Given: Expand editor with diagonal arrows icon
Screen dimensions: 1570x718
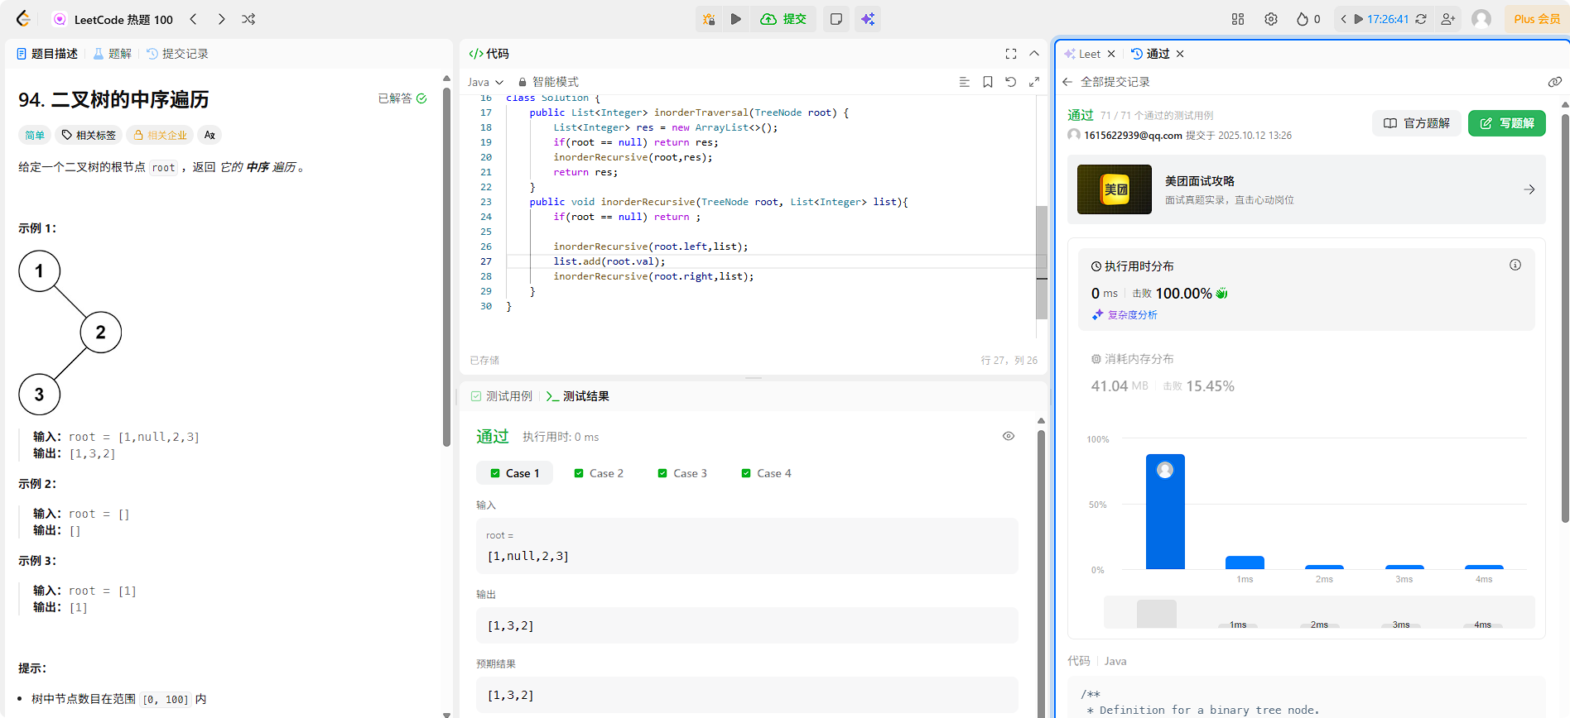Looking at the screenshot, I should pyautogui.click(x=1034, y=82).
